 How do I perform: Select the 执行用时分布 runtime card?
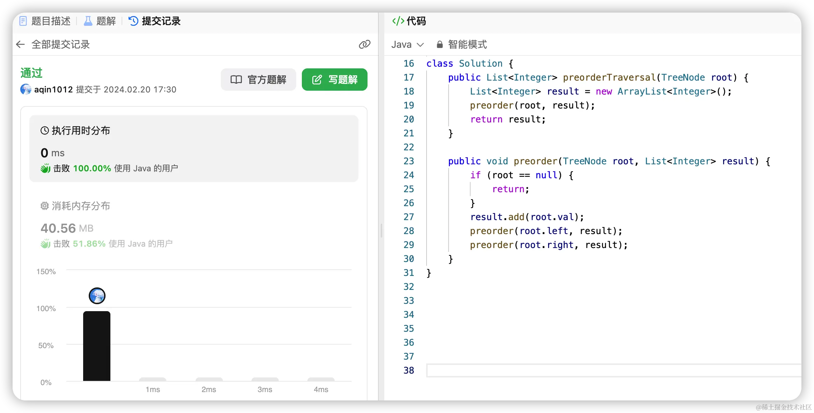click(194, 149)
